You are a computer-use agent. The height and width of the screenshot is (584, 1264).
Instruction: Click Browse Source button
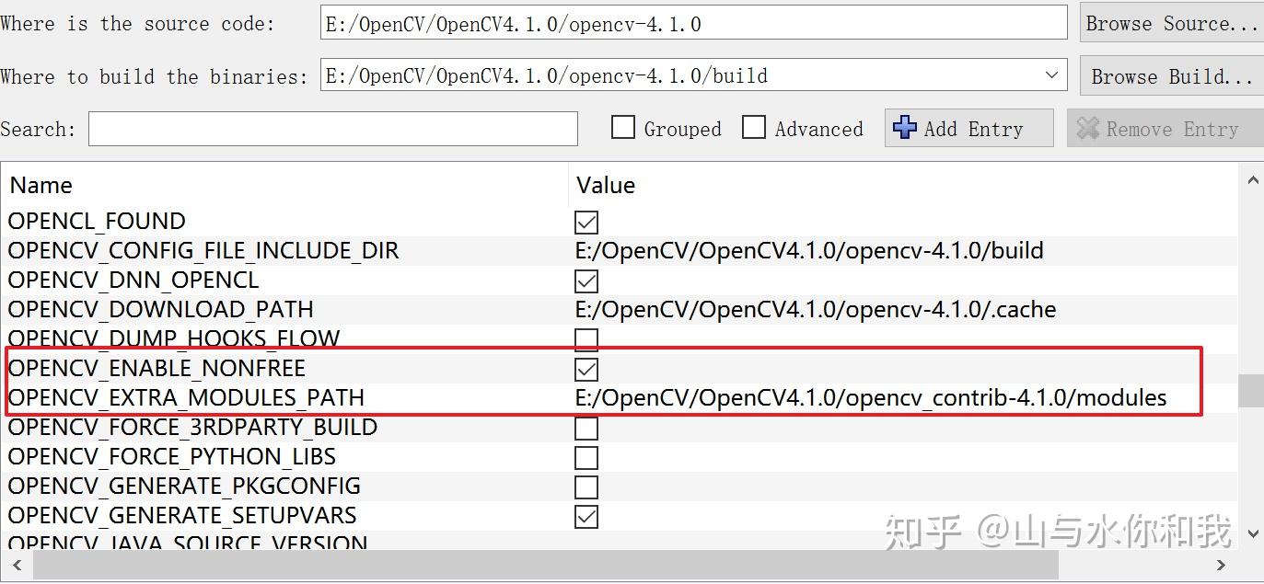(x=1170, y=23)
